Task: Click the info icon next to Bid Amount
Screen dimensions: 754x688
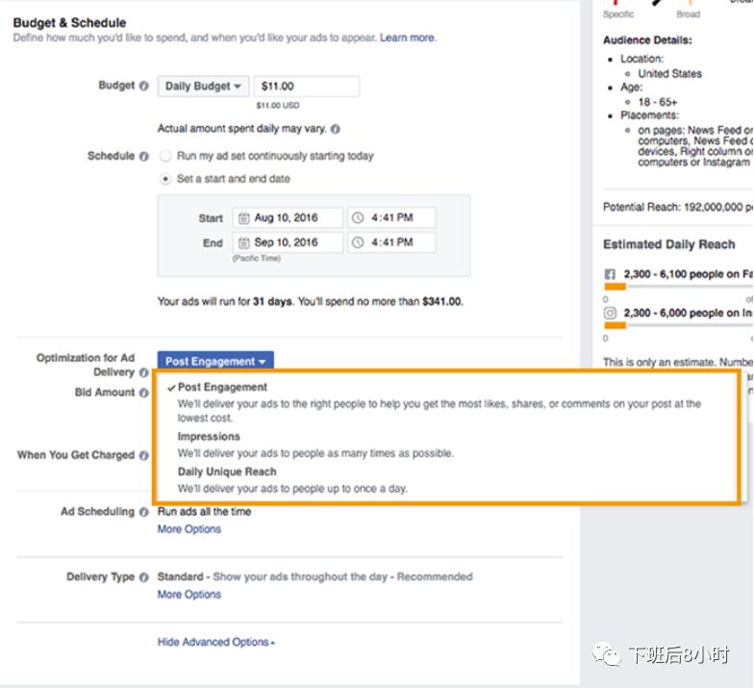Action: coord(144,393)
